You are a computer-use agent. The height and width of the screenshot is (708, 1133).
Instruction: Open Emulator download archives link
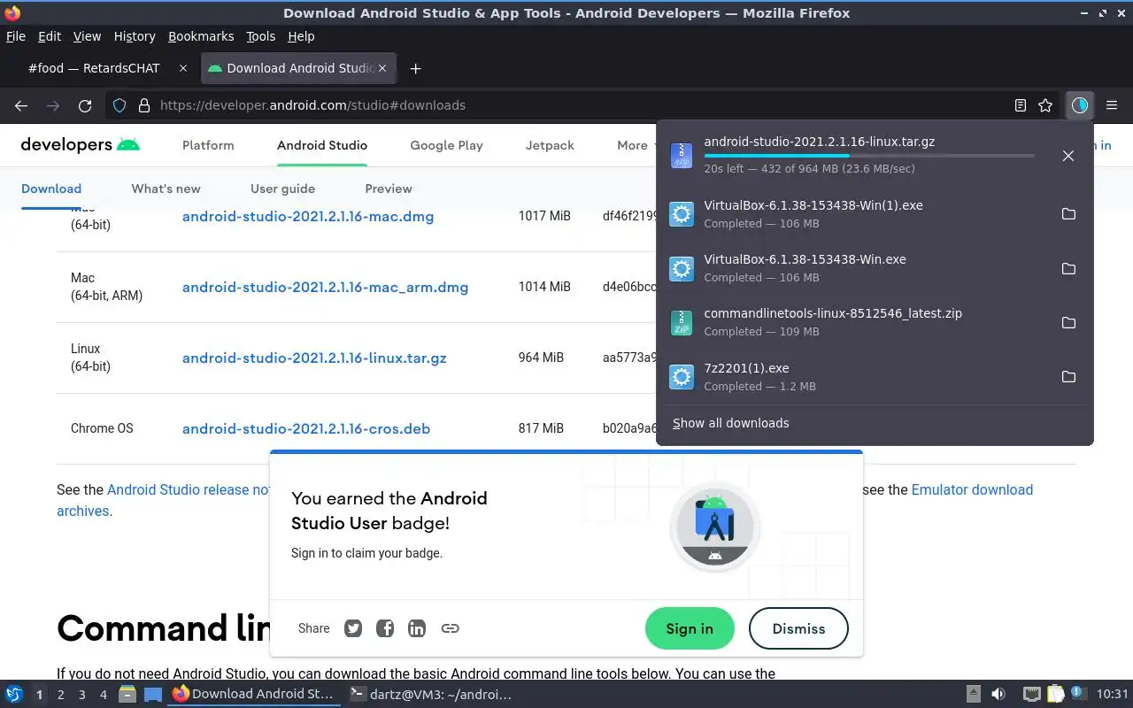coord(972,489)
